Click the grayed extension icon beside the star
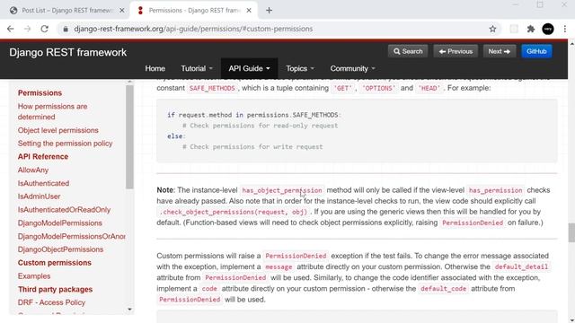Viewport: 575px width, 323px height. pyautogui.click(x=514, y=29)
